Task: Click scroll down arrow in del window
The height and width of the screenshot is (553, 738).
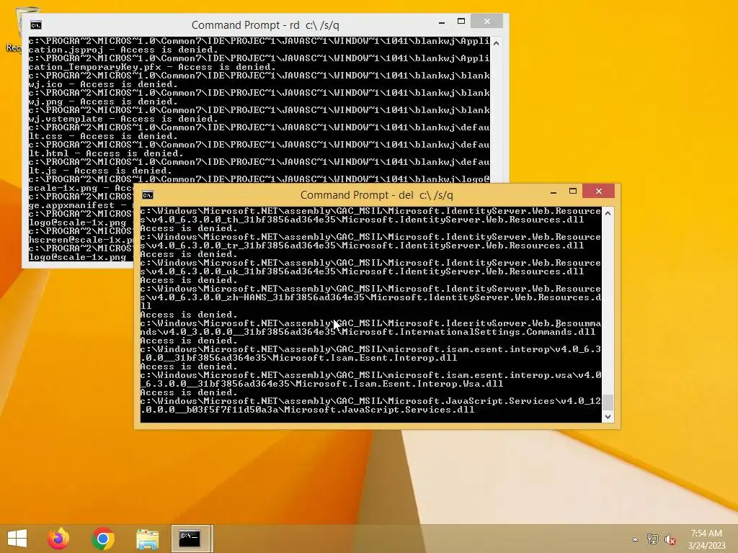Action: [x=608, y=417]
